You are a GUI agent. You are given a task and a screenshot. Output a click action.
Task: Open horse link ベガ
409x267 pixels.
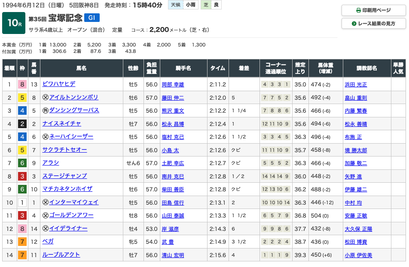click(x=48, y=242)
